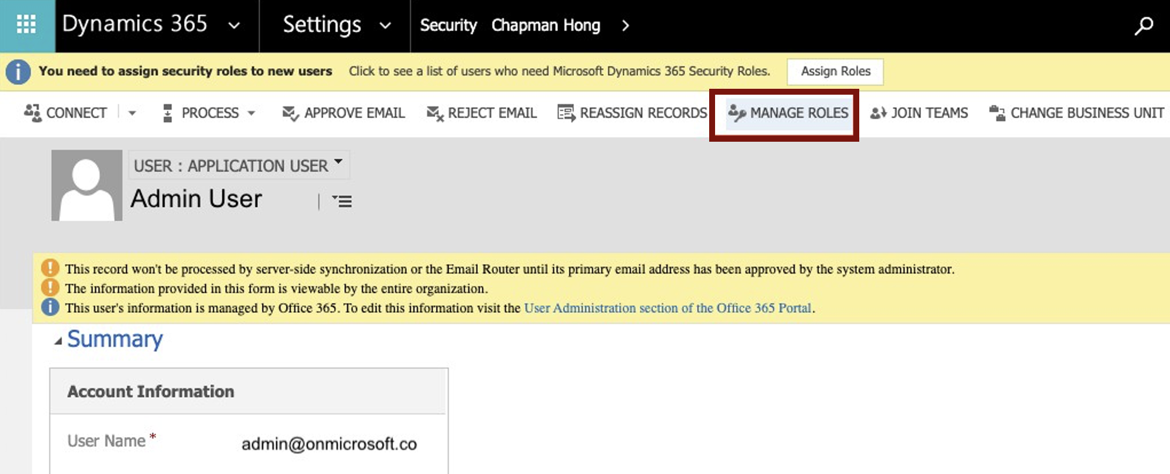
Task: Open the User: Application User form selector
Action: pyautogui.click(x=238, y=165)
